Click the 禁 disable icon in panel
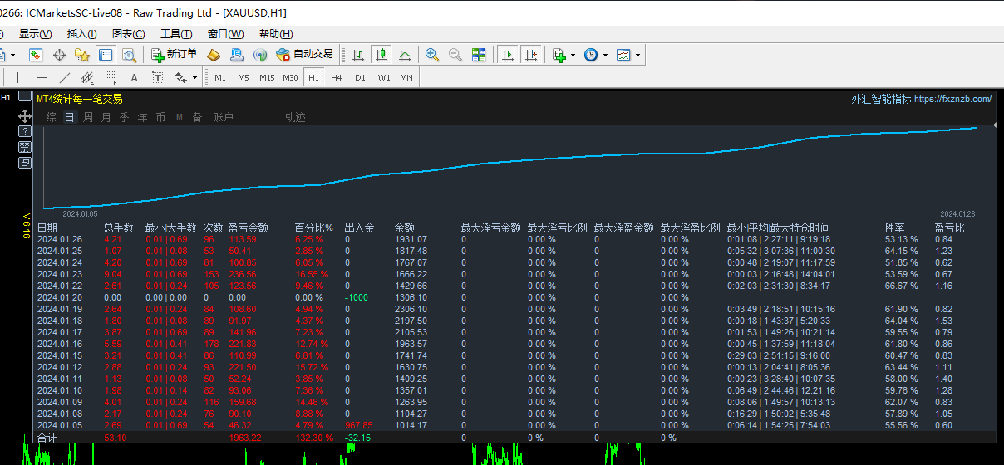Image resolution: width=1004 pixels, height=465 pixels. pos(25,147)
